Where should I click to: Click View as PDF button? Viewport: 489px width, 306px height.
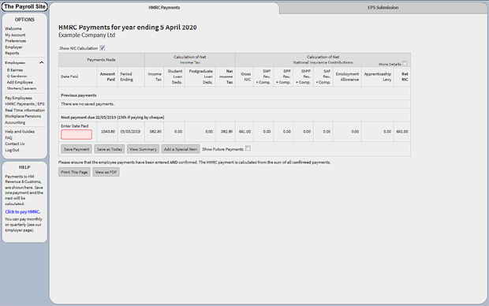tap(106, 172)
